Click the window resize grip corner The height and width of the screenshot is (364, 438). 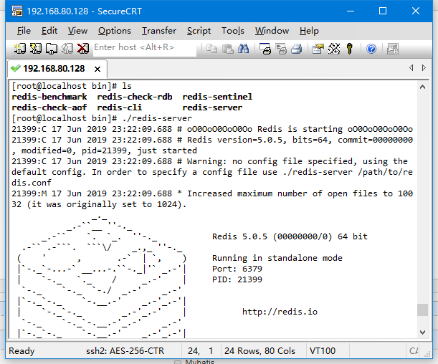click(427, 354)
